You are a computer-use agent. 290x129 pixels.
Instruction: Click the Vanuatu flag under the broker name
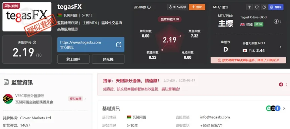click(x=59, y=15)
